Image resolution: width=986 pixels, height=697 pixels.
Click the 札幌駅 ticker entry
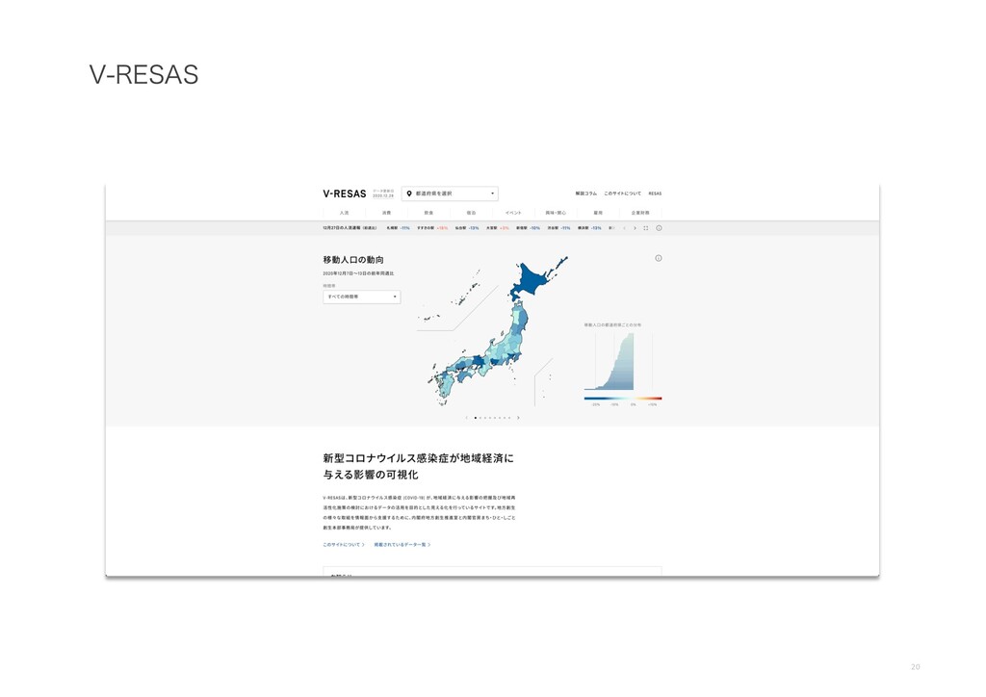coord(398,228)
